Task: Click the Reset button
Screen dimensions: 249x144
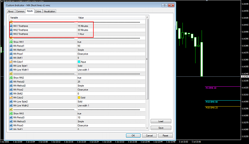Action: pos(165,136)
